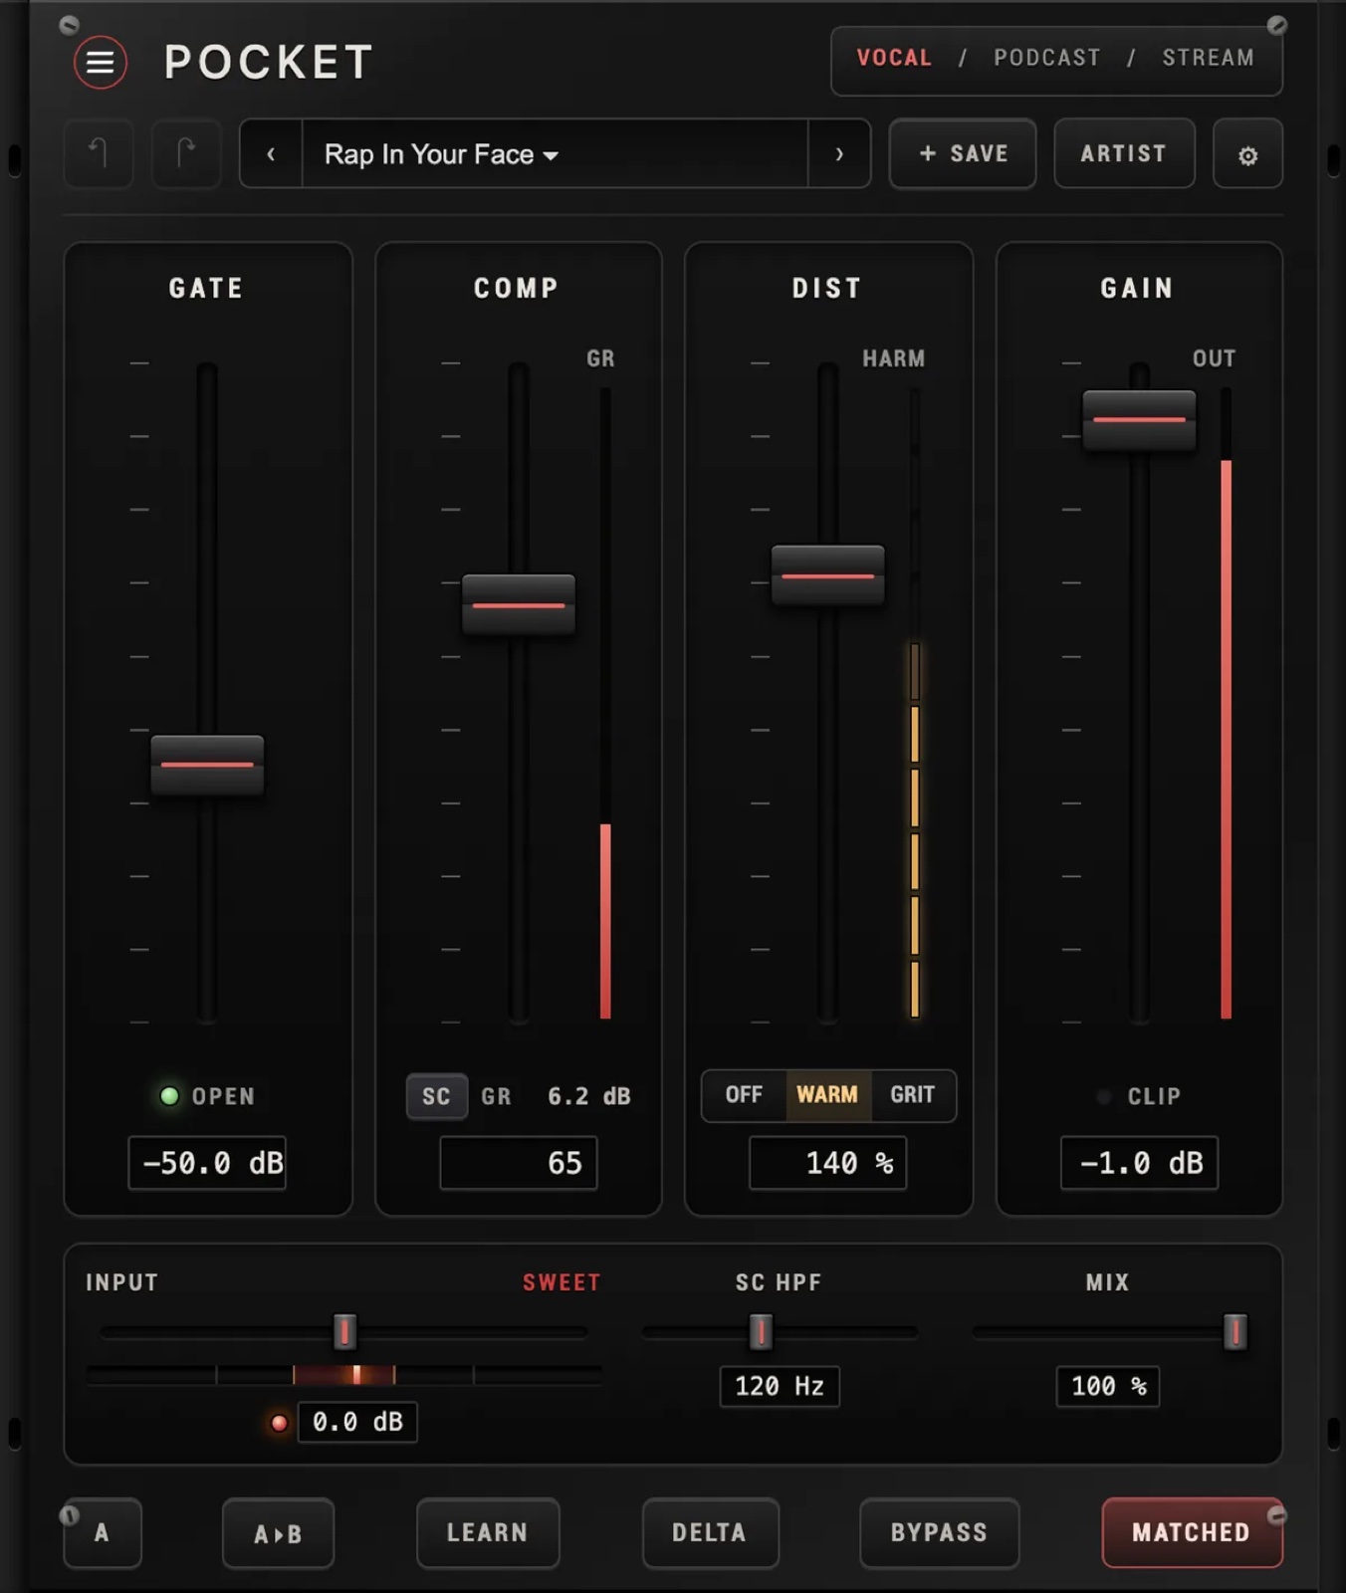Select WARM distortion type
The image size is (1346, 1593).
pos(827,1095)
